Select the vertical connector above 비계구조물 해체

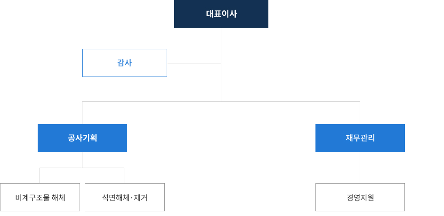40,176
